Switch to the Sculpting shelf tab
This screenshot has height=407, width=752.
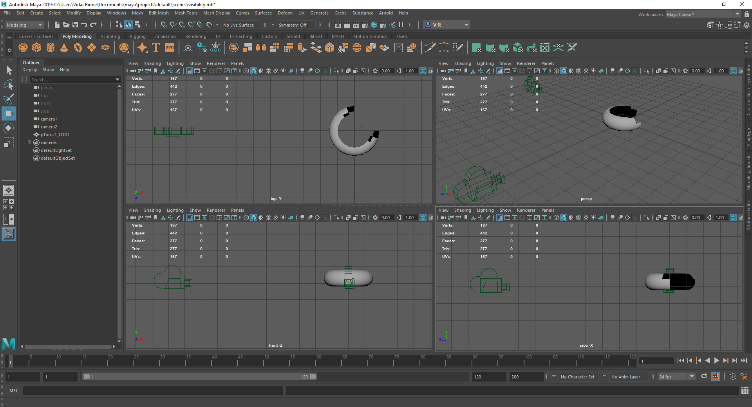click(110, 36)
